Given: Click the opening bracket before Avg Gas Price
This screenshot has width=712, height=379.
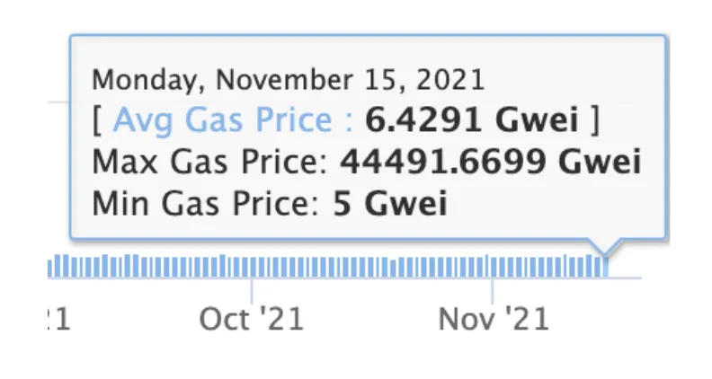Looking at the screenshot, I should (97, 120).
